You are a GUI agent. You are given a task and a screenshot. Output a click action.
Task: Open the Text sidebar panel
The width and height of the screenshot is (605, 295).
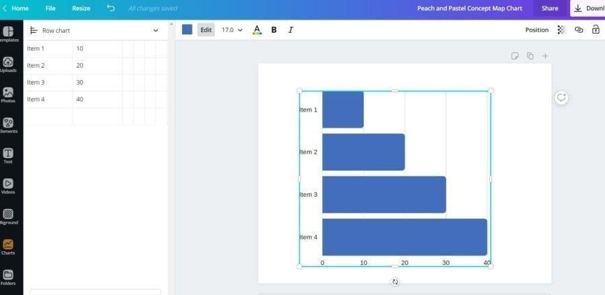coord(8,156)
